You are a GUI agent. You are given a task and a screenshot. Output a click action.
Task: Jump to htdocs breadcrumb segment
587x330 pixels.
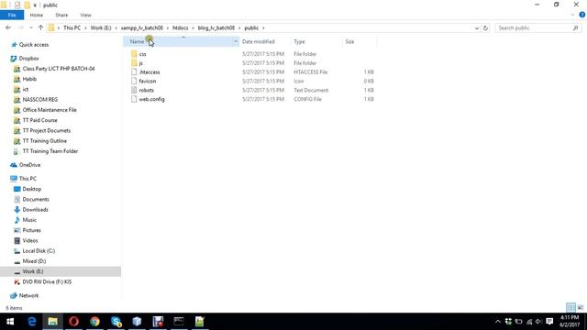point(181,28)
